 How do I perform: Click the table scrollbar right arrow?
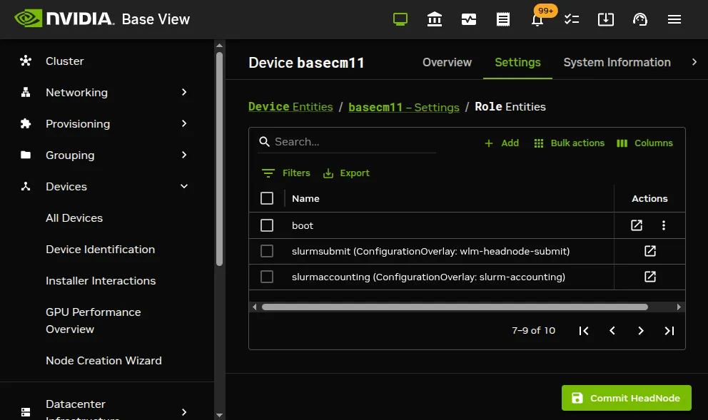pos(679,307)
